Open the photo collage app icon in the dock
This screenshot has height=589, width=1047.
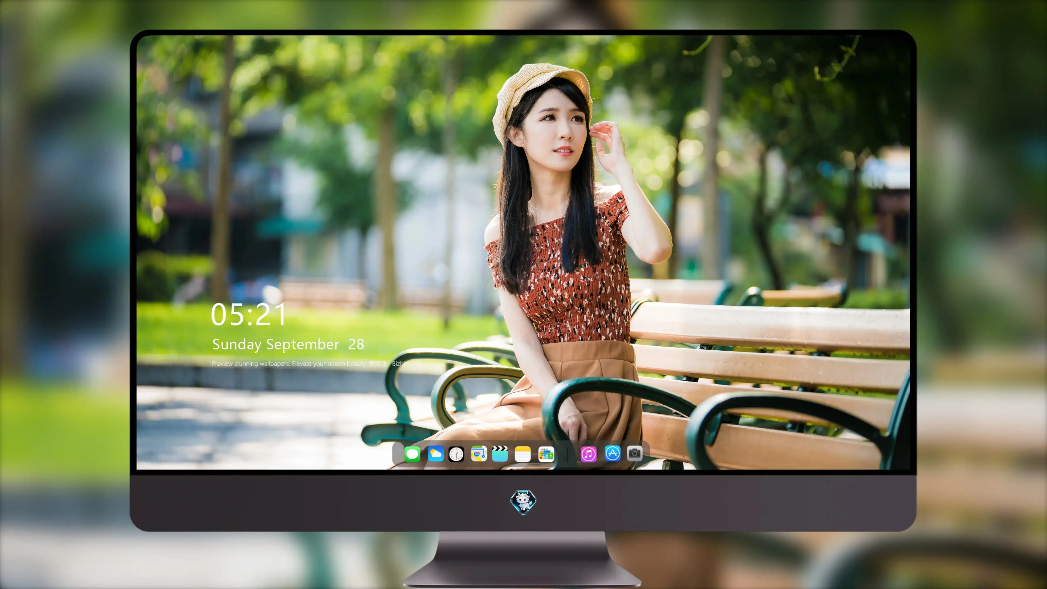546,454
